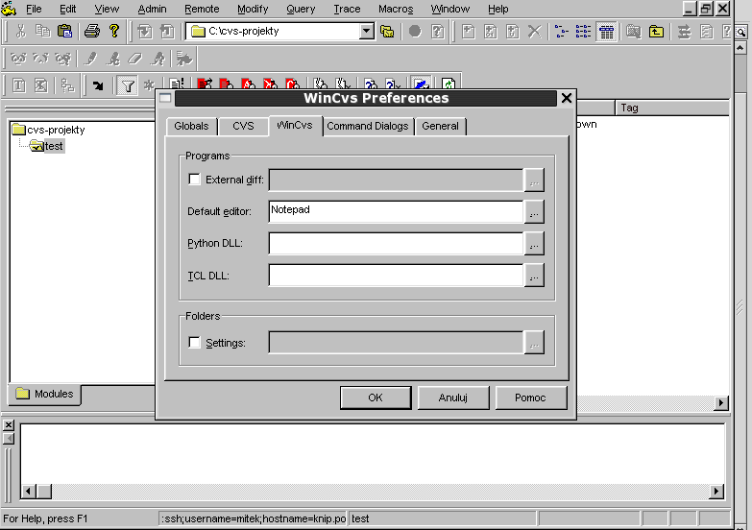Viewport: 752px width, 530px height.
Task: Switch to the General tab
Action: coord(440,126)
